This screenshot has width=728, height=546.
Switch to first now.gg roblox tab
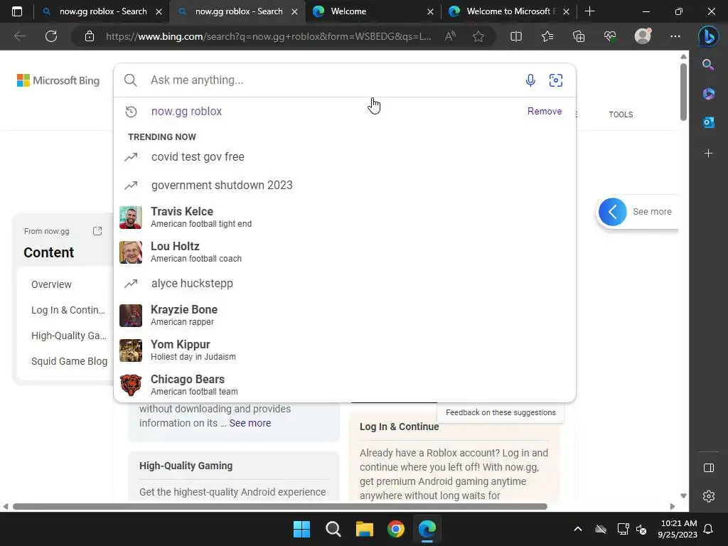(x=102, y=11)
